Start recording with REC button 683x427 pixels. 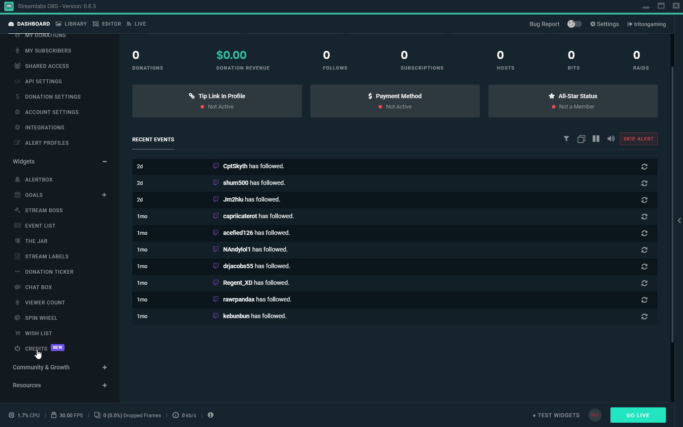click(x=595, y=415)
